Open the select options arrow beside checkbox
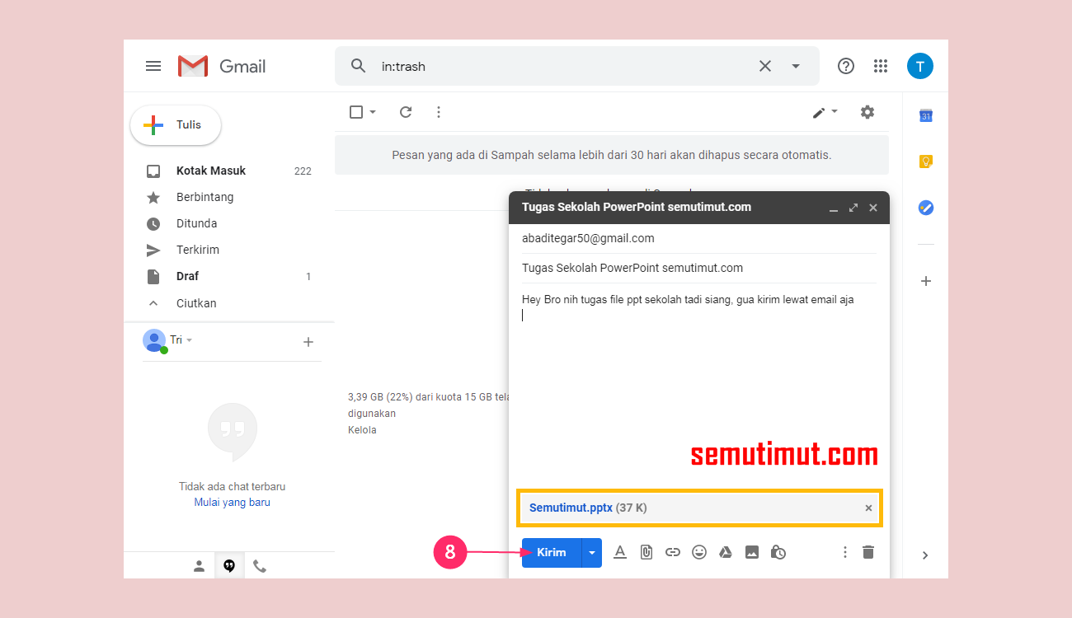 click(x=373, y=112)
